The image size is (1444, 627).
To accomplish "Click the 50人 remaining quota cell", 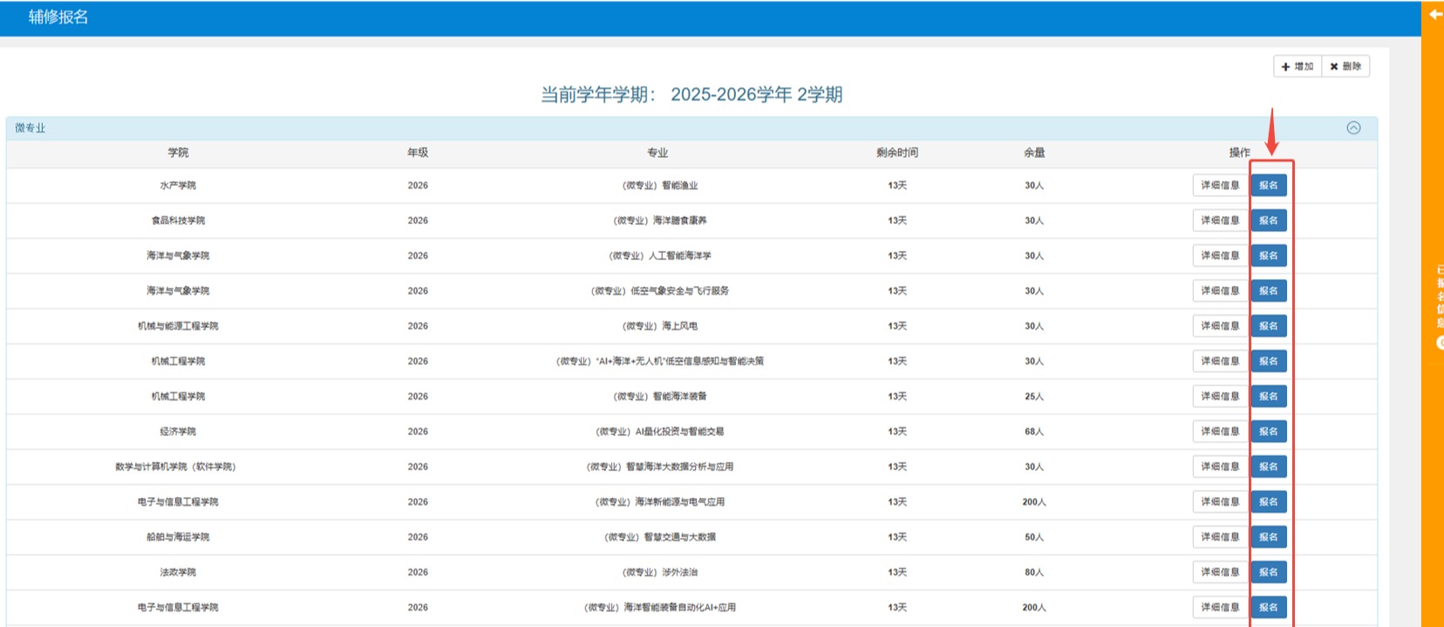I will tap(1034, 537).
